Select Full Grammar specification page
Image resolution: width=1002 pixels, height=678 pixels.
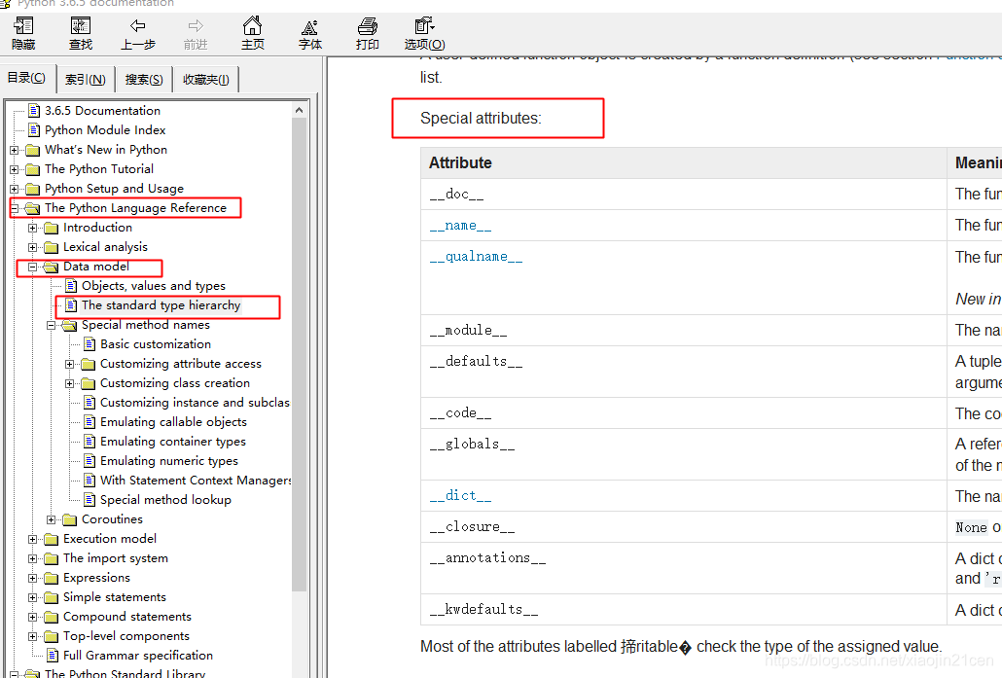click(x=138, y=656)
